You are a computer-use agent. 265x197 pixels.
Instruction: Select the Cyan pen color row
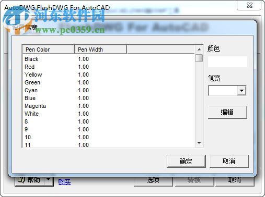pyautogui.click(x=108, y=90)
